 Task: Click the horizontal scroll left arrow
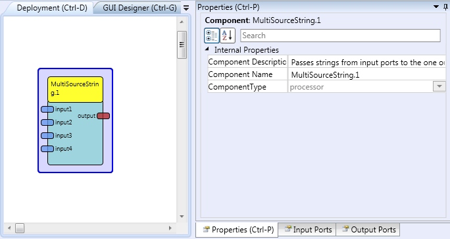coord(9,228)
